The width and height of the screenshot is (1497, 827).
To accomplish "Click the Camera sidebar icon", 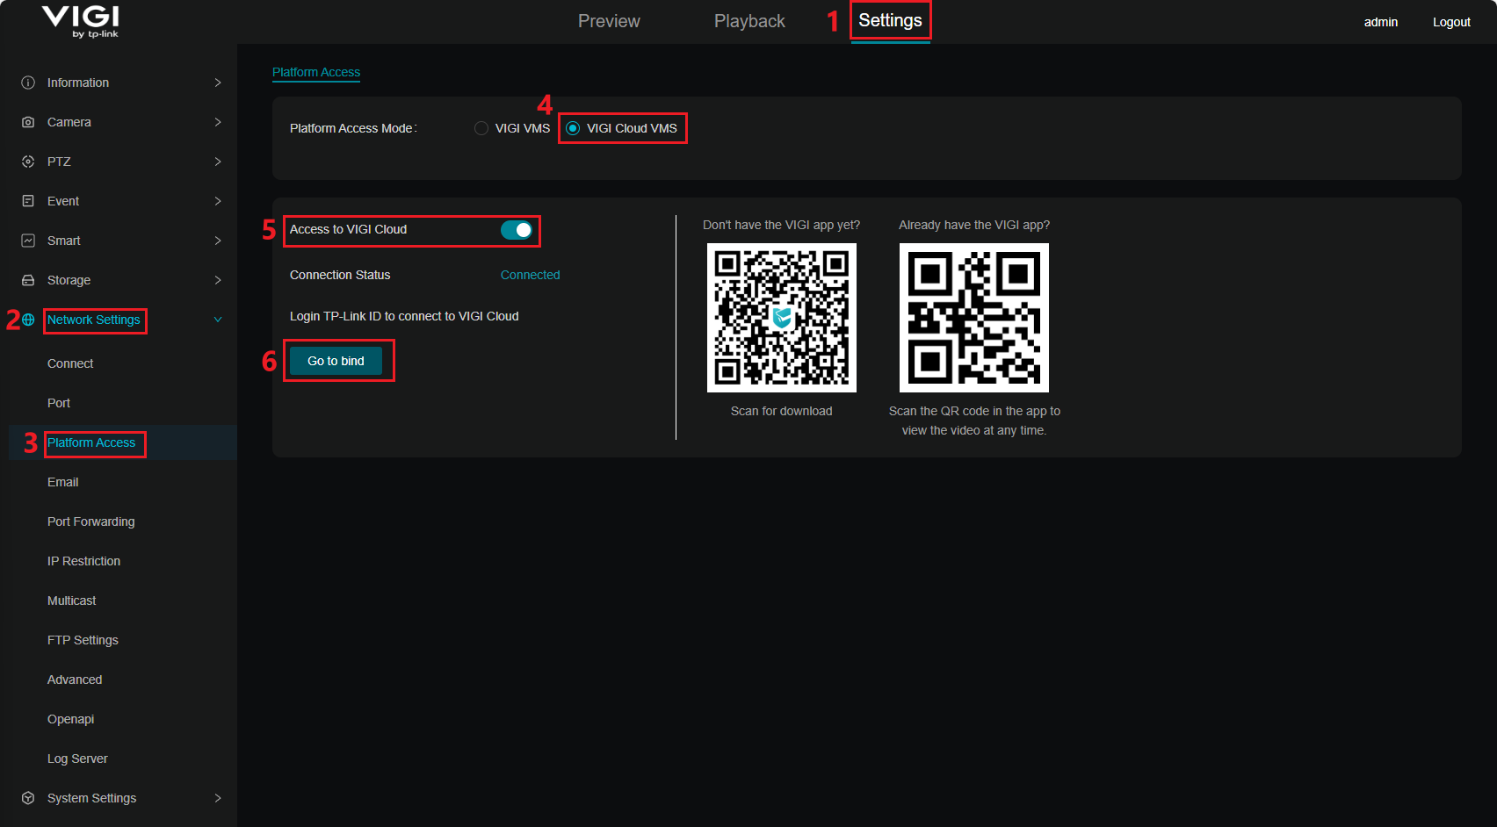I will tap(28, 122).
